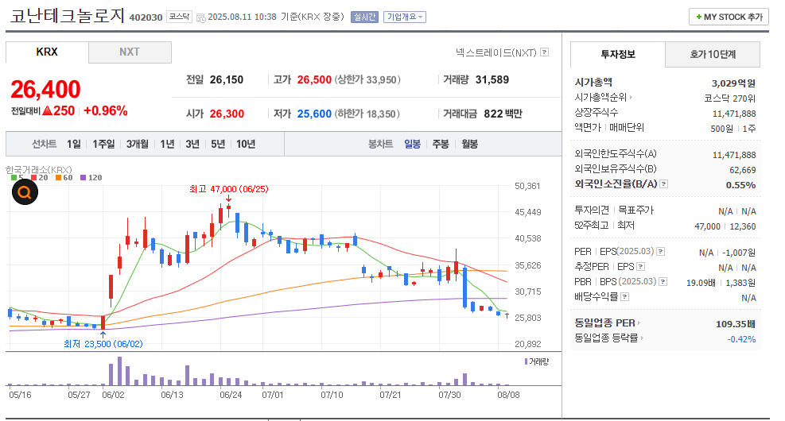Open the 기업개요 dropdown
Screen dimensions: 785x421
(x=405, y=17)
